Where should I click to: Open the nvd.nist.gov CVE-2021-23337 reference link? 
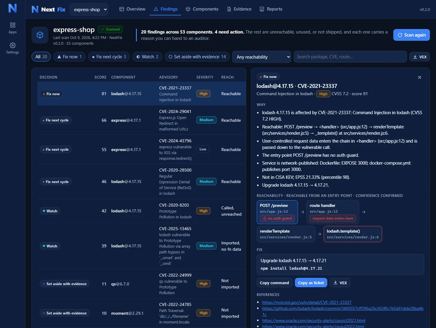[307, 302]
